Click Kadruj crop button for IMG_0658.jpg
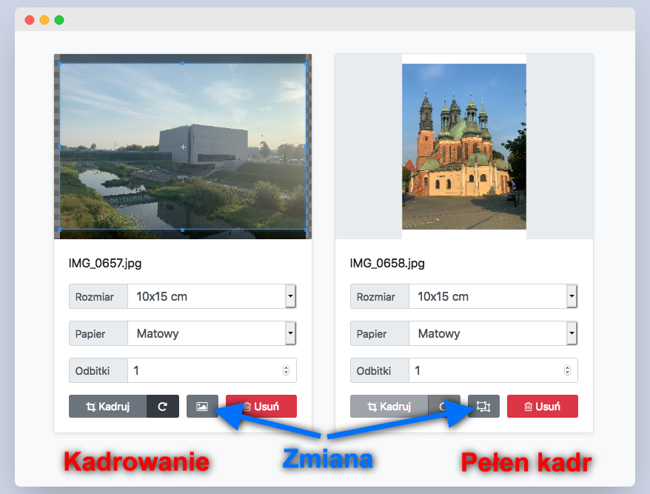This screenshot has height=494, width=650. click(389, 406)
